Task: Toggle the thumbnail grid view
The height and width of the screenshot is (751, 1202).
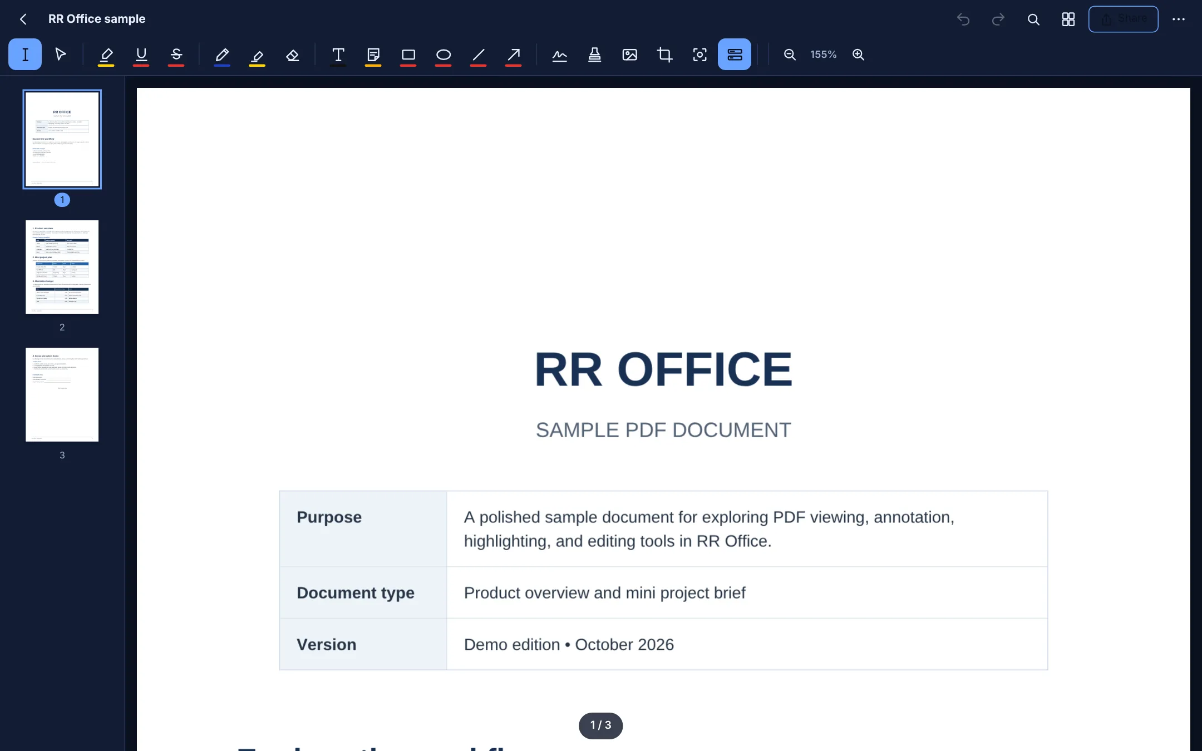Action: 1068,19
